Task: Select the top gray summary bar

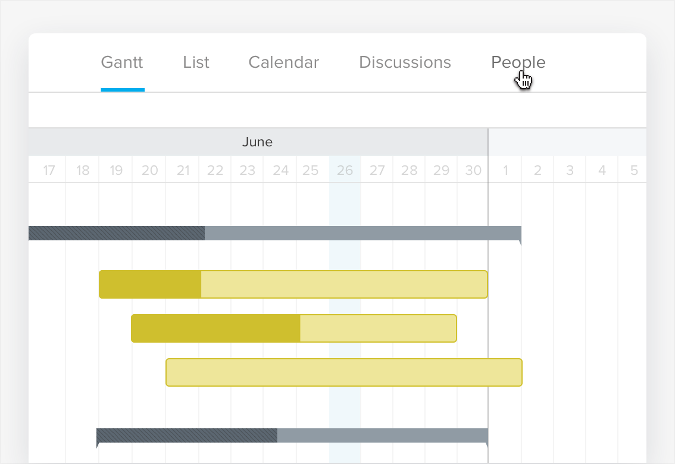Action: tap(357, 233)
